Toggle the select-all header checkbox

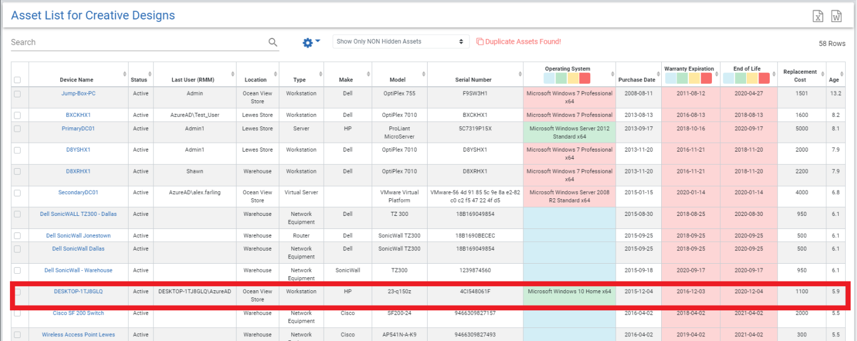click(17, 80)
